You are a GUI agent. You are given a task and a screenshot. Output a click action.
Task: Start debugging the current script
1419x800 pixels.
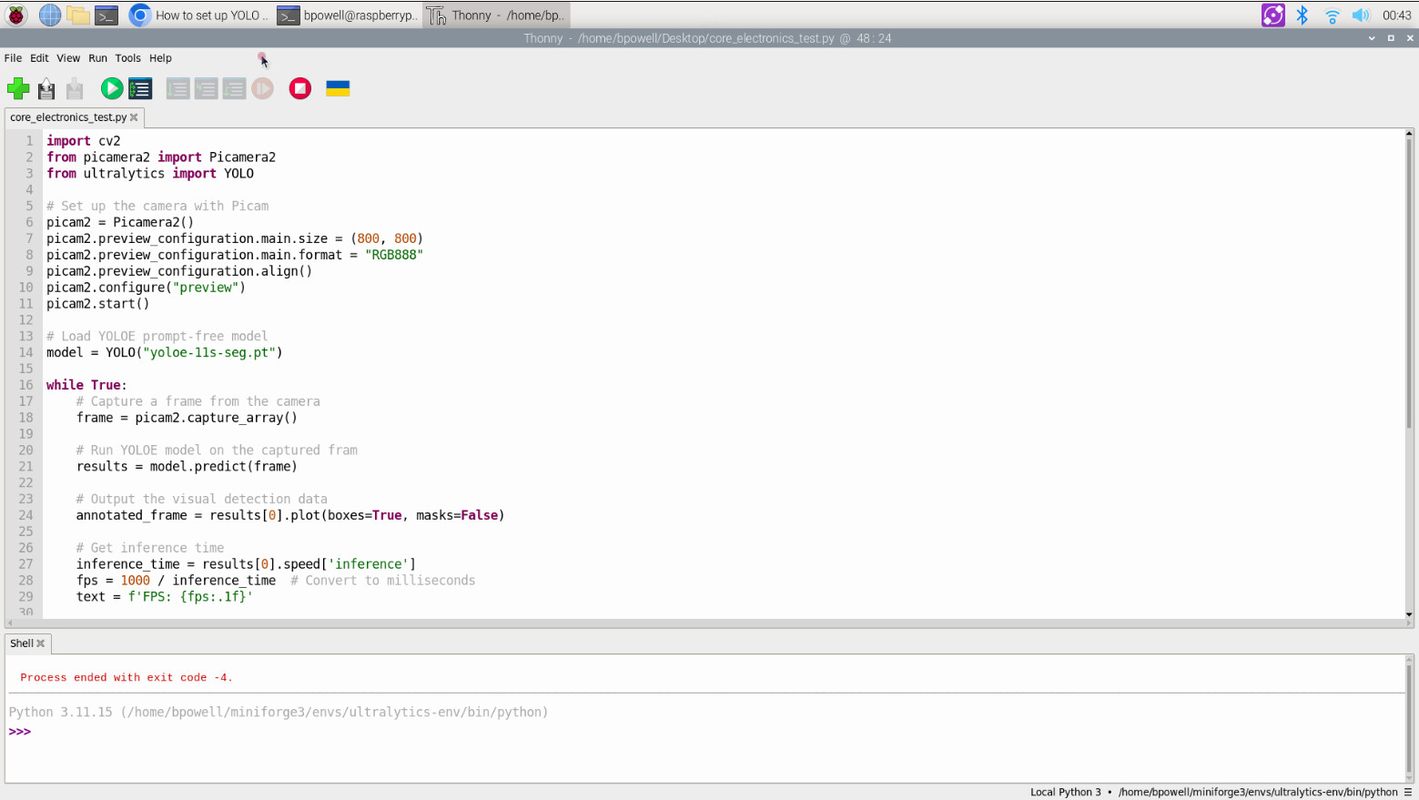click(x=140, y=88)
